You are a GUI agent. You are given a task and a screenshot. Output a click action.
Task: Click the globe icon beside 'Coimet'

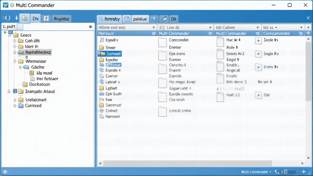click(101, 111)
